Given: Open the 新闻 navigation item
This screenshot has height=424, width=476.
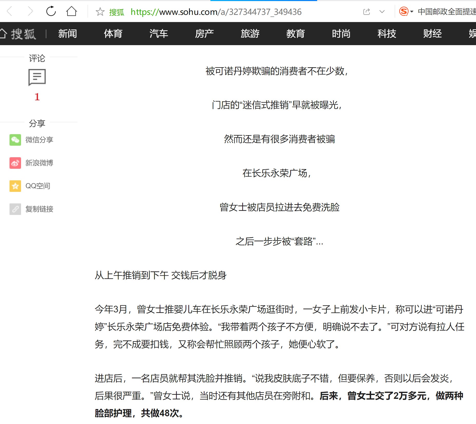Looking at the screenshot, I should pyautogui.click(x=67, y=34).
